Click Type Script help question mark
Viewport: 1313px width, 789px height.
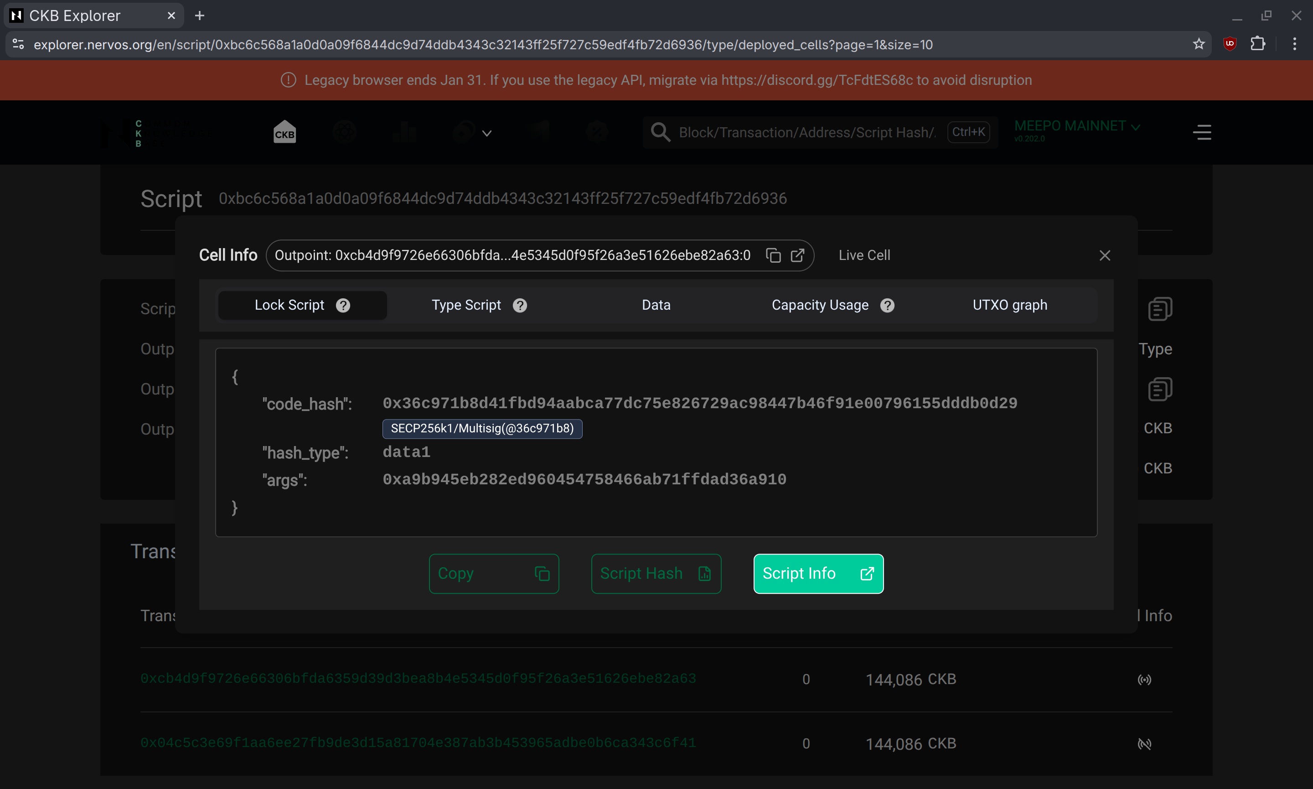[x=520, y=305]
